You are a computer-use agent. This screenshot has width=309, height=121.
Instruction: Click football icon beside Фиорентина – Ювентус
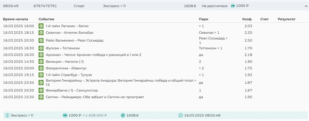[x=41, y=68]
